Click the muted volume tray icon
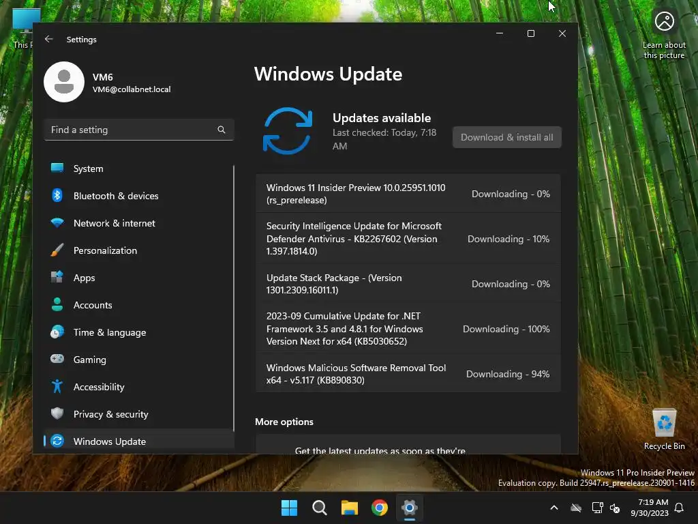This screenshot has width=698, height=524. point(615,508)
